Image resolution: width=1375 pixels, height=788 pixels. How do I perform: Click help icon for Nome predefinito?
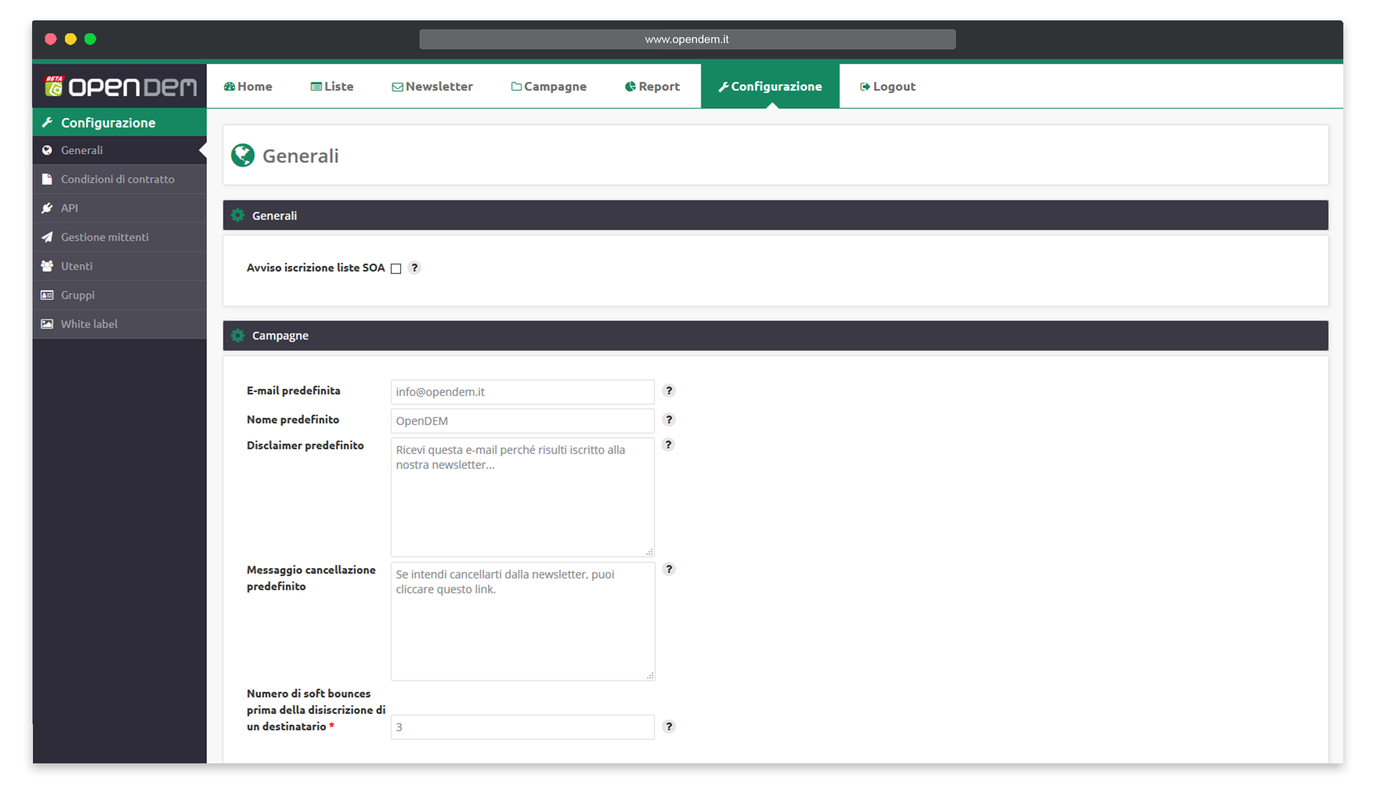click(669, 420)
